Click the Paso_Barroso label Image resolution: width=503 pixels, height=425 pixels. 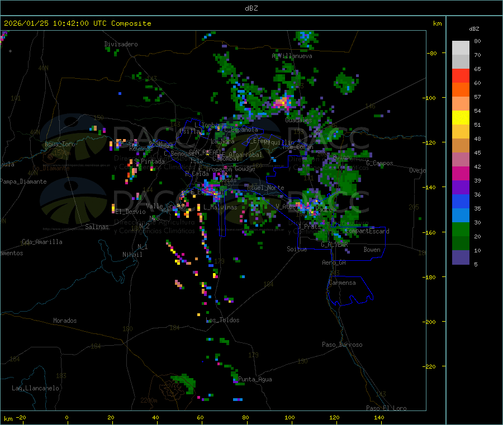point(342,345)
